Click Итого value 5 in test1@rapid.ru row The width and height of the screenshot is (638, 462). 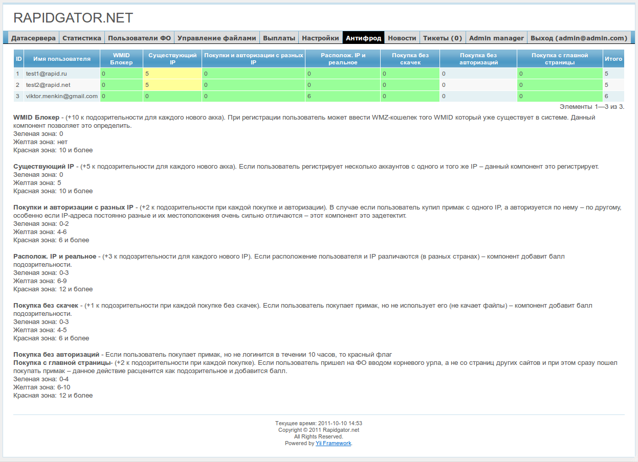click(x=613, y=74)
